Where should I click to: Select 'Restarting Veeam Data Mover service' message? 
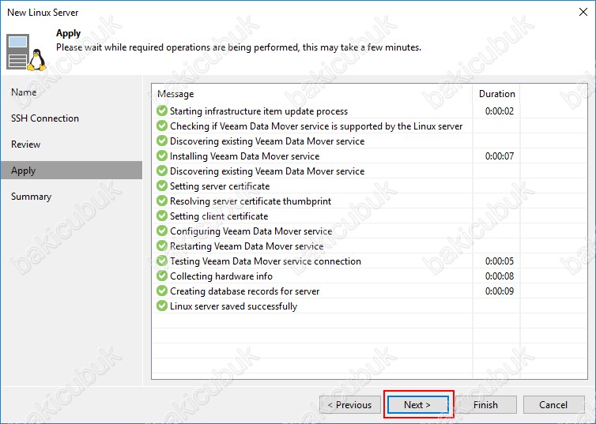[247, 246]
